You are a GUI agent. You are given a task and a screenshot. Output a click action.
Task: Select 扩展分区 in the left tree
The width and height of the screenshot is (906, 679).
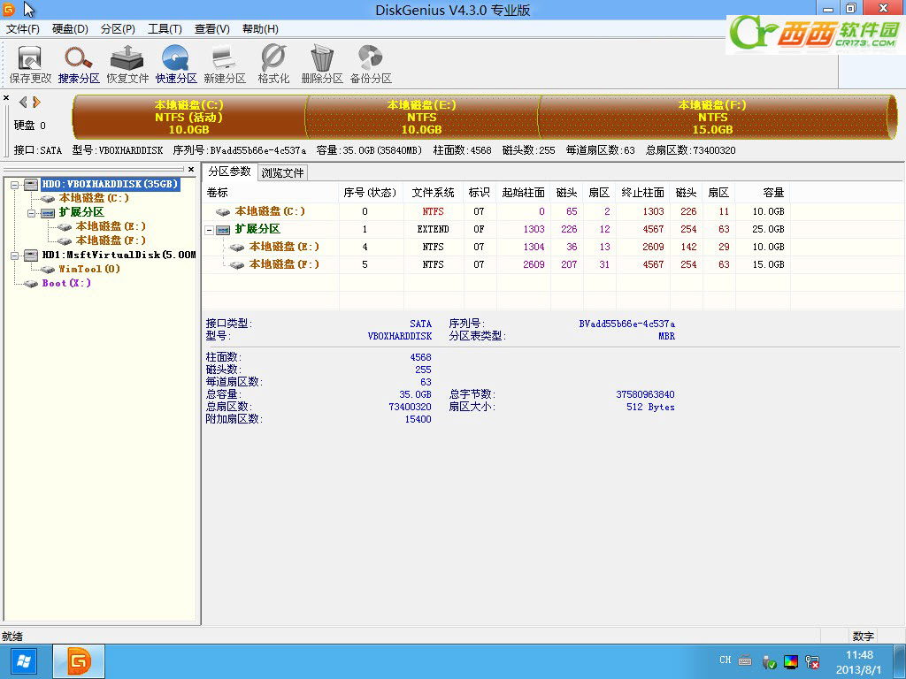coord(81,212)
